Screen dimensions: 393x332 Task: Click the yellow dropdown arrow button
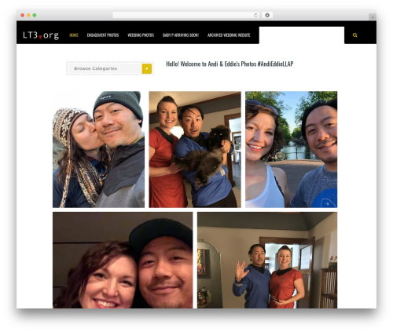147,68
